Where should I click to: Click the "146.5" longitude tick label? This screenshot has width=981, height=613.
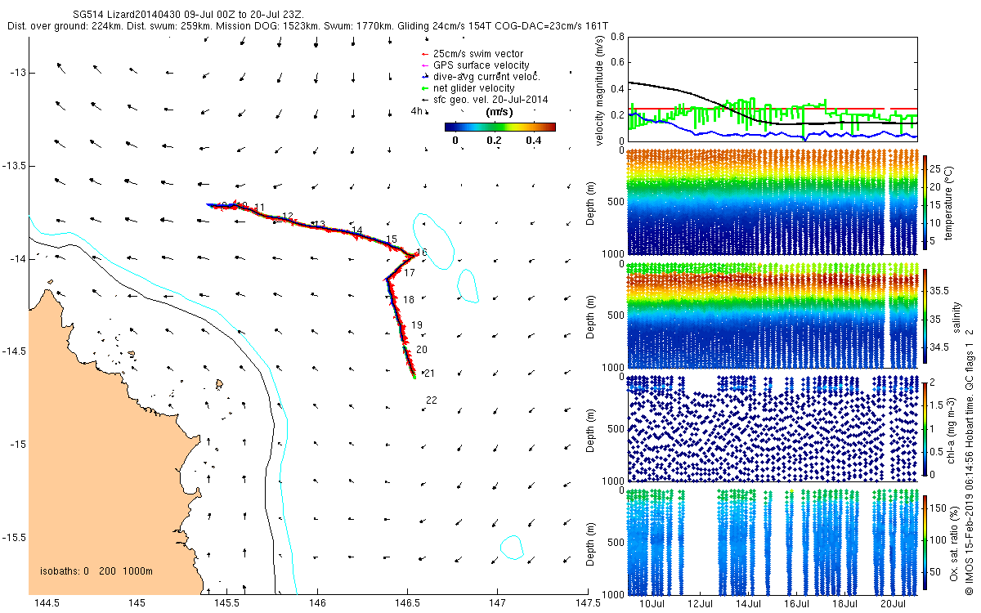407,603
